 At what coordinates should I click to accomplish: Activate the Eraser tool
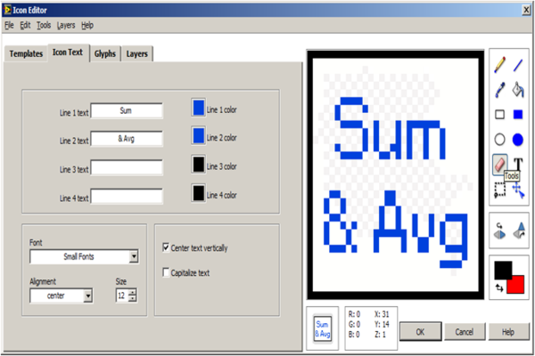(499, 165)
